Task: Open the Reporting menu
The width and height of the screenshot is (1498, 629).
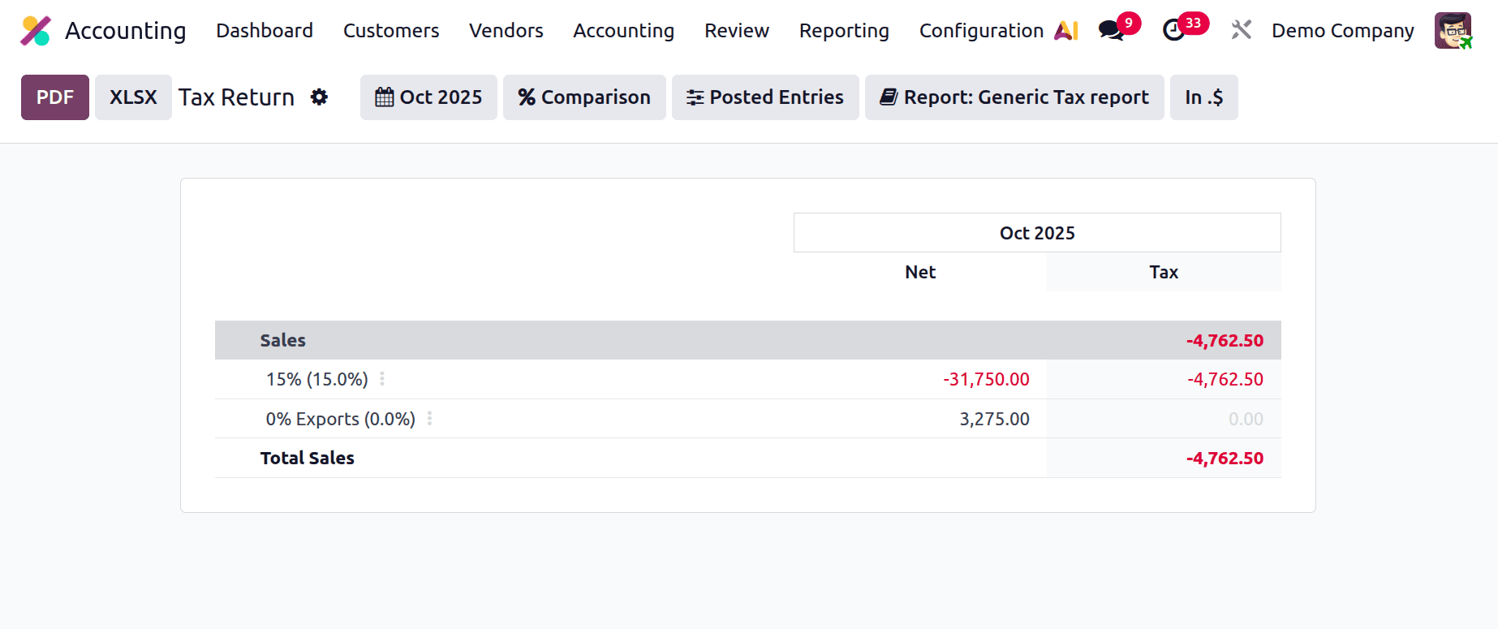Action: 844,31
